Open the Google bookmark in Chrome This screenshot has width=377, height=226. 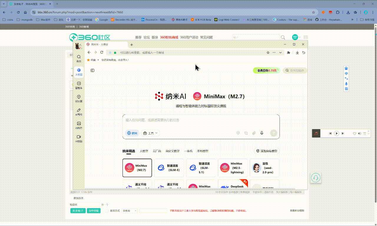click(x=102, y=20)
